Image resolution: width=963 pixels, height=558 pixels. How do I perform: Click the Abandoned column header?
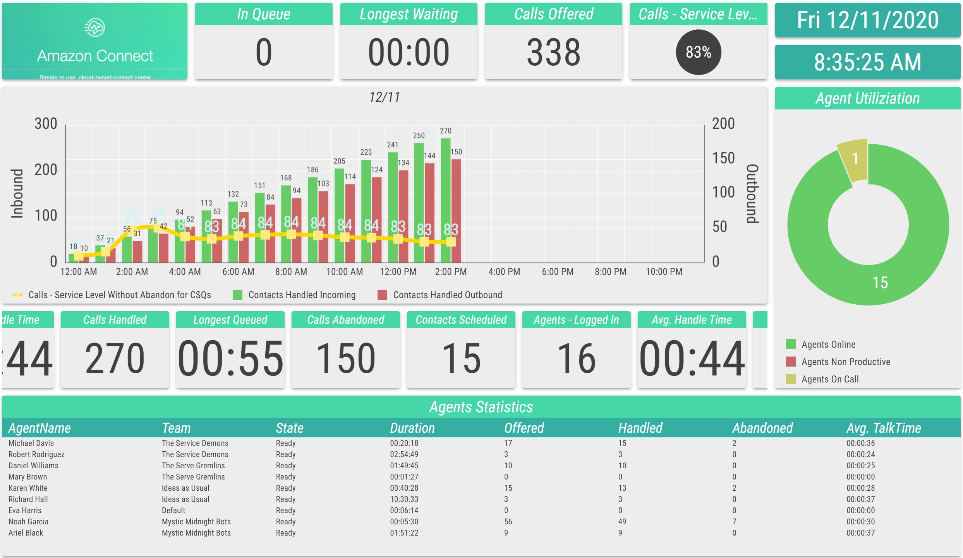click(x=762, y=428)
